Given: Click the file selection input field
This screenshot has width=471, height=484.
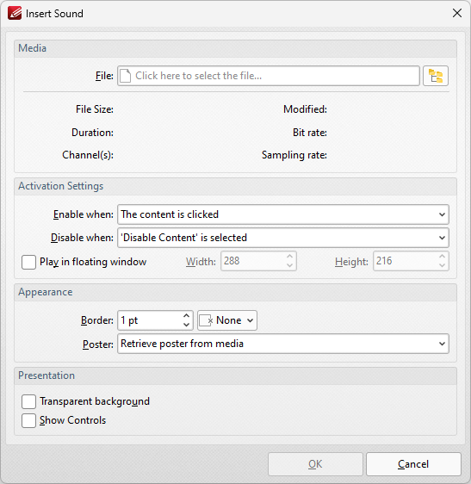Looking at the screenshot, I should (268, 76).
